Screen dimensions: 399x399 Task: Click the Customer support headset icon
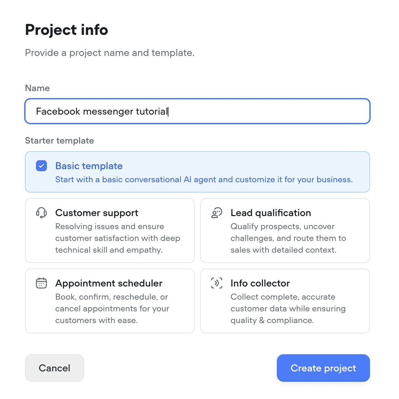pyautogui.click(x=41, y=213)
